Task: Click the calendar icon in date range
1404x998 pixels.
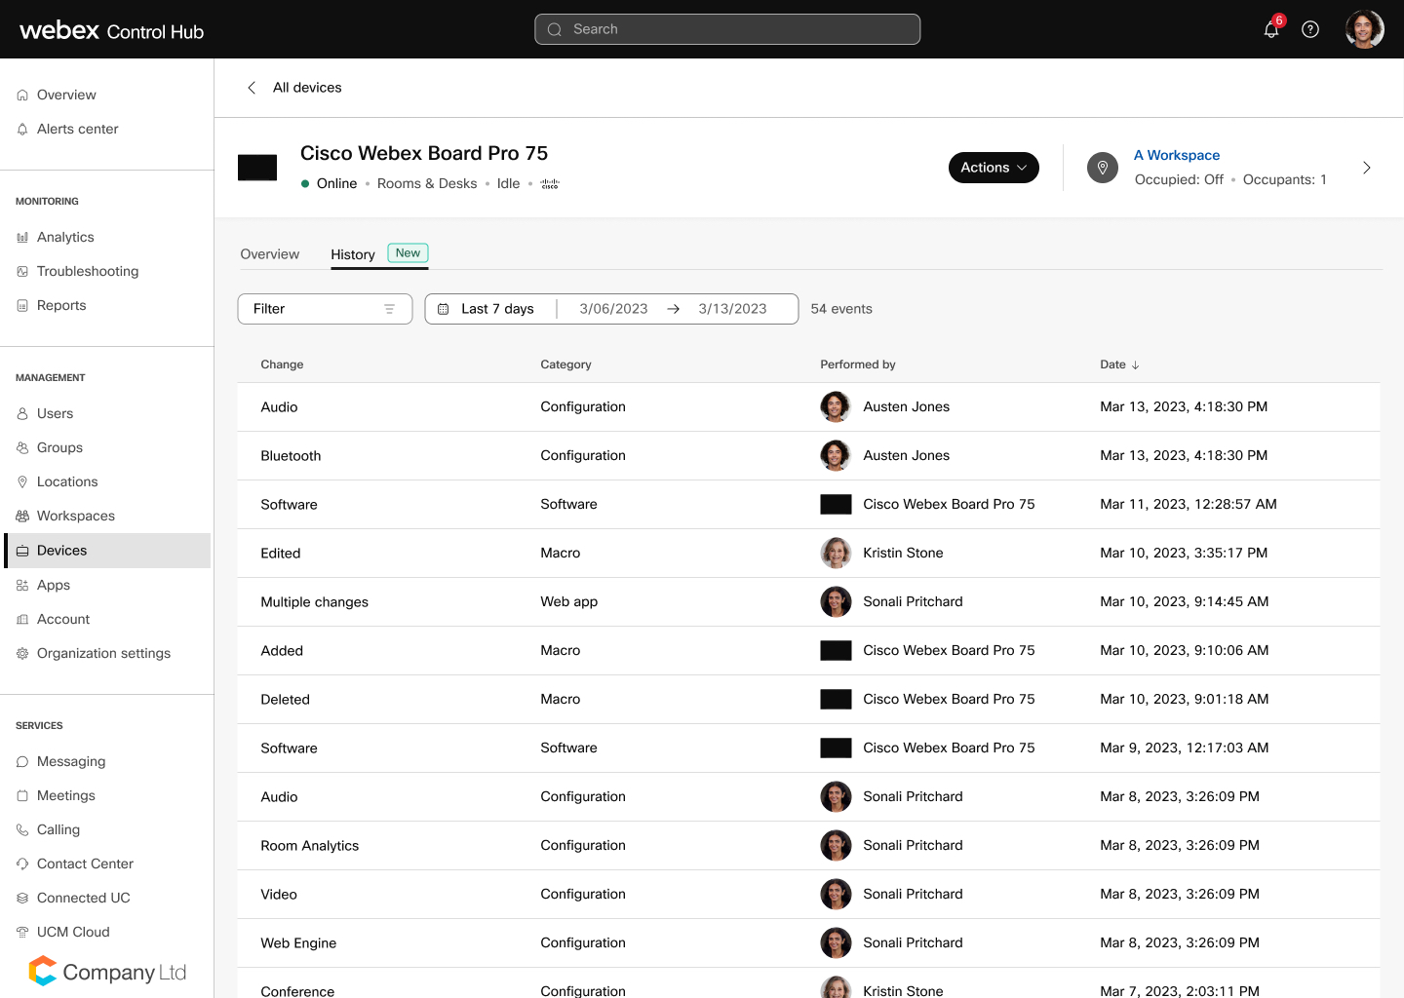Action: coord(443,309)
